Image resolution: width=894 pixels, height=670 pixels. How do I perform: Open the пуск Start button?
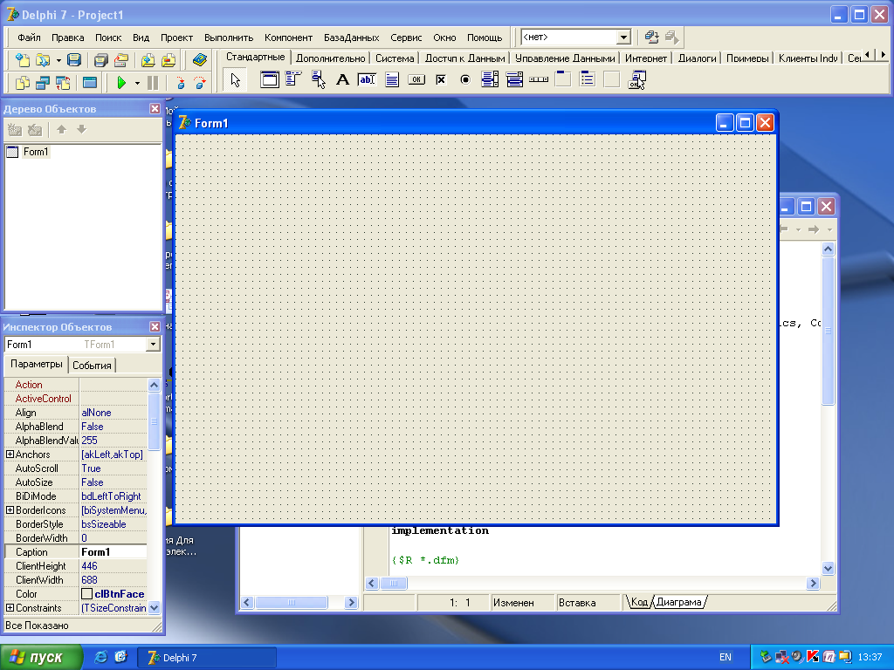(42, 657)
